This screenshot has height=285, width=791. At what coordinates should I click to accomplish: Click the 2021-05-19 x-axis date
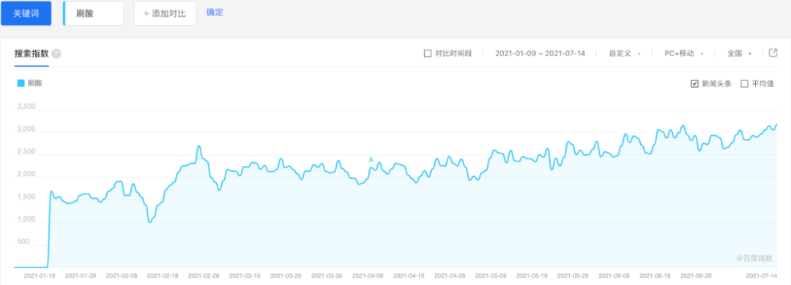pyautogui.click(x=532, y=276)
